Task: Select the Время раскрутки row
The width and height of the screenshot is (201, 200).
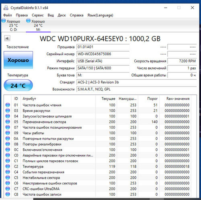Action: point(98,111)
